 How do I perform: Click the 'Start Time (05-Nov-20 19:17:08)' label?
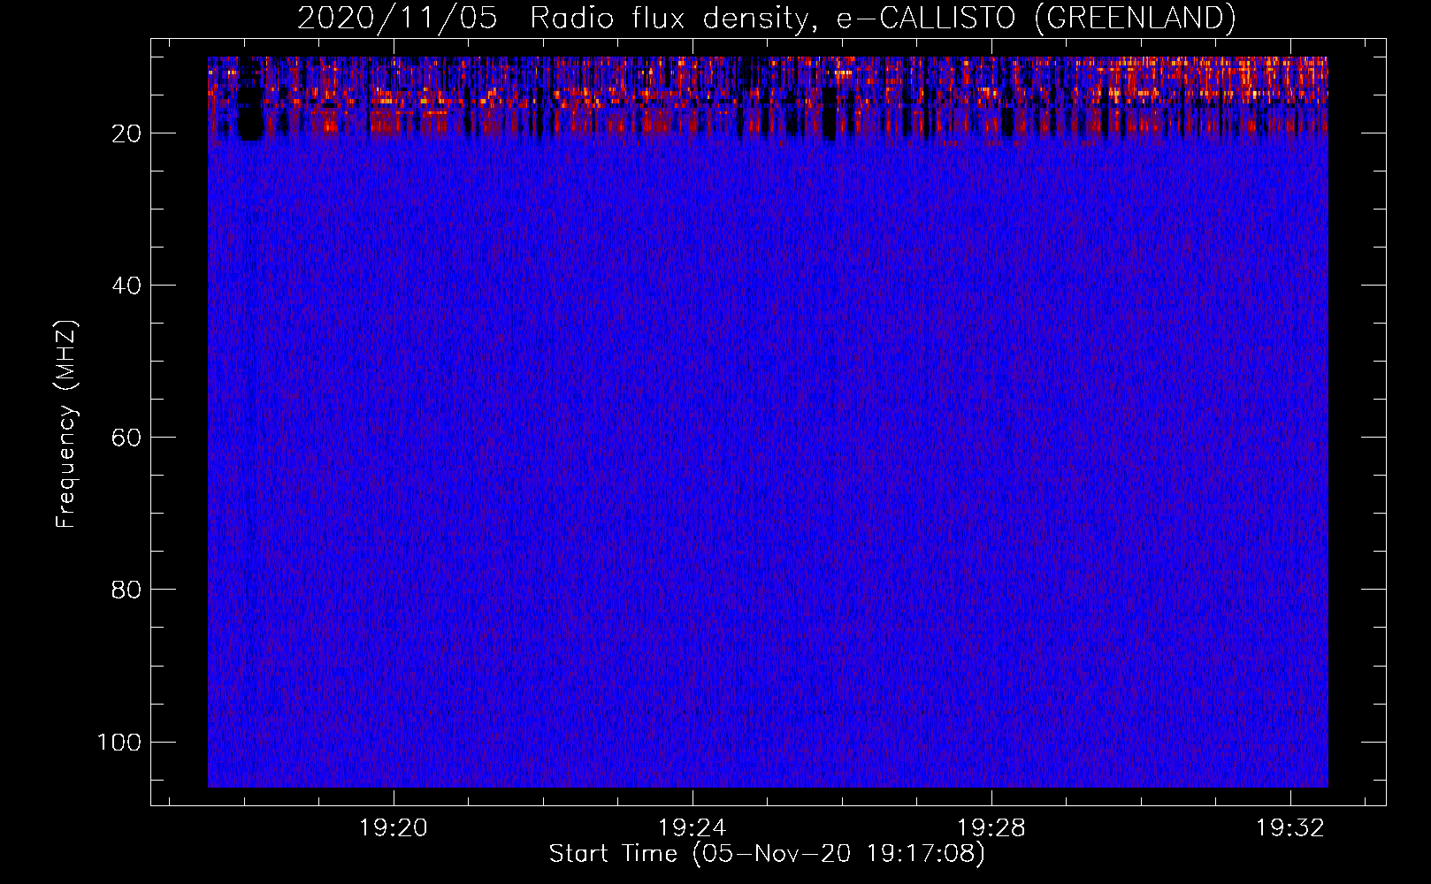click(767, 854)
